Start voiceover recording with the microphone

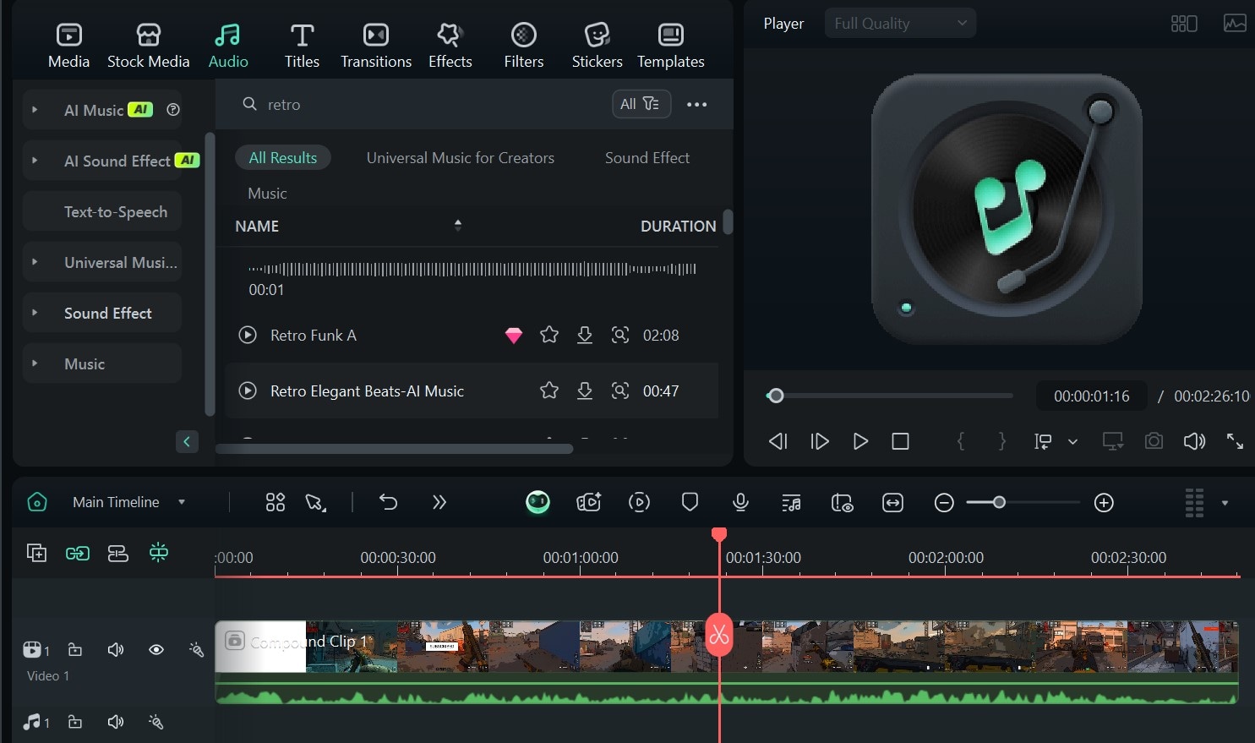tap(740, 502)
